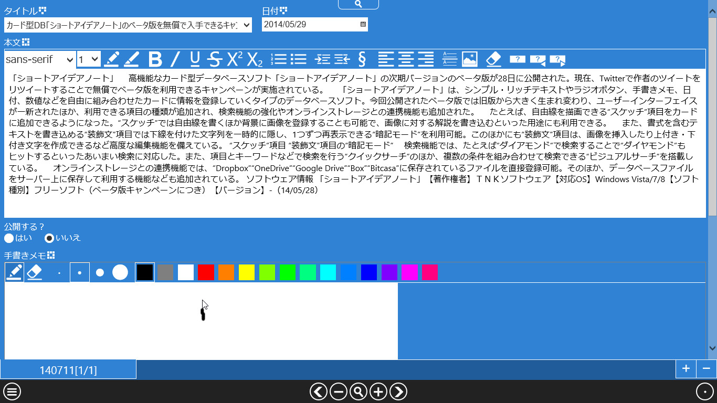The height and width of the screenshot is (403, 717).
Task: Open the font size dropdown showing 1
Action: pos(88,59)
